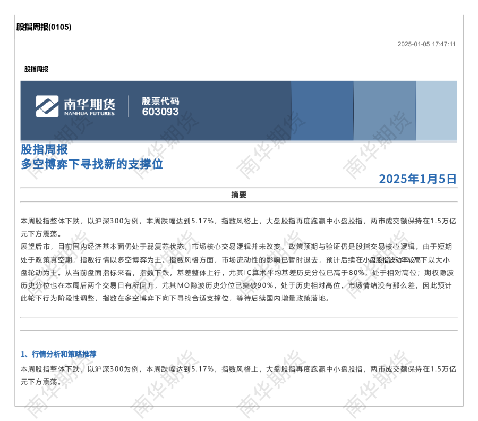478x421 pixels.
Task: Click the blue heading '股指周报' below banner
Action: 44,149
